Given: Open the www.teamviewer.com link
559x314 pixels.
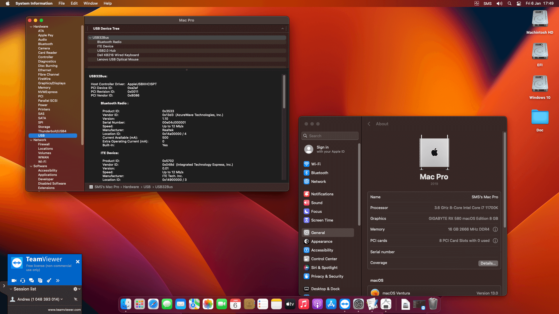Looking at the screenshot, I should coord(64,310).
